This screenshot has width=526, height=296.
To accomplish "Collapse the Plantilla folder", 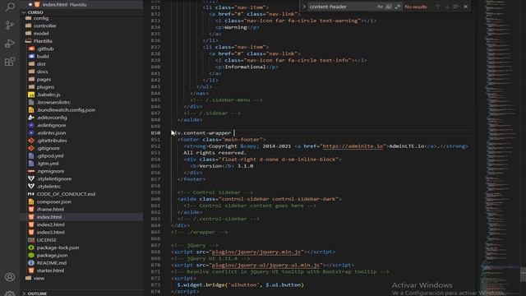I will 43,41.
